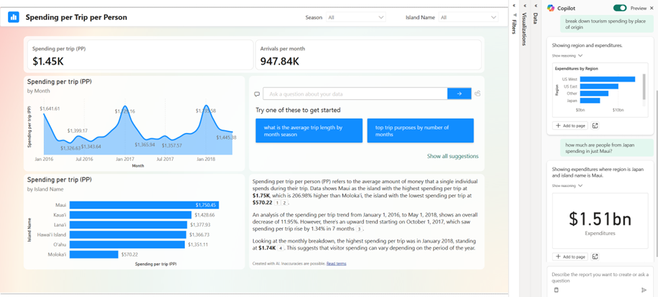Expand the Filters pane
This screenshot has width=658, height=297.
(x=514, y=5)
